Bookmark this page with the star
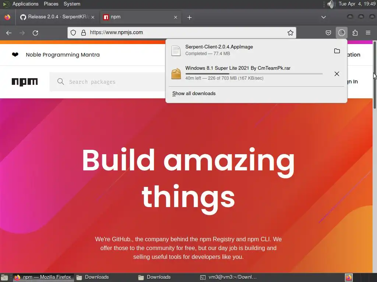377x282 pixels. coord(290,33)
